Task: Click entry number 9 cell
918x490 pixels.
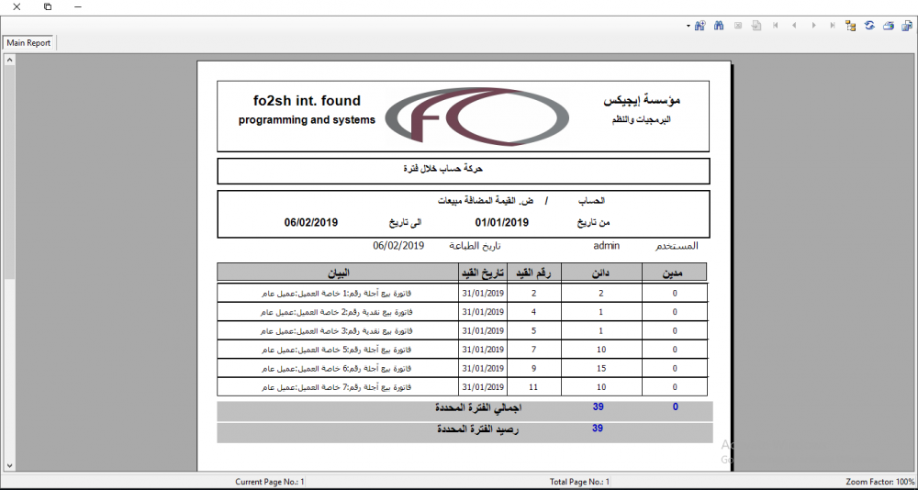Action: click(x=533, y=369)
